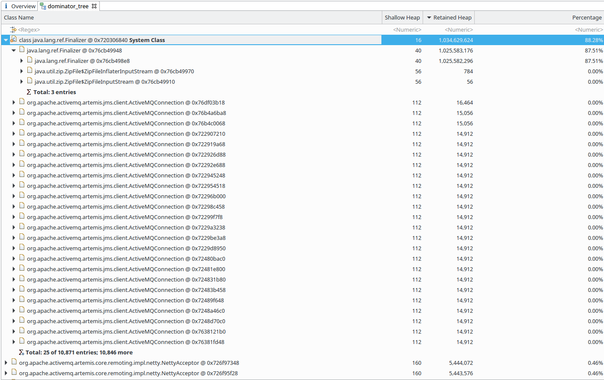Expand the ZipFileInflaterInputStream @ 0x76cb49970 node

21,71
